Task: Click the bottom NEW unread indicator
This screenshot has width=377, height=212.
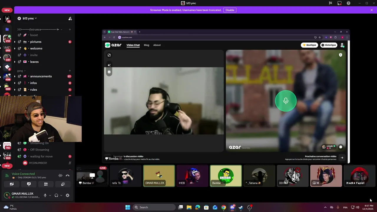Action: coord(7,166)
